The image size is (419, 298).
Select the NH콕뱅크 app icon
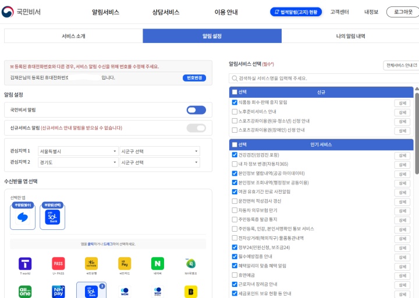coord(191,264)
